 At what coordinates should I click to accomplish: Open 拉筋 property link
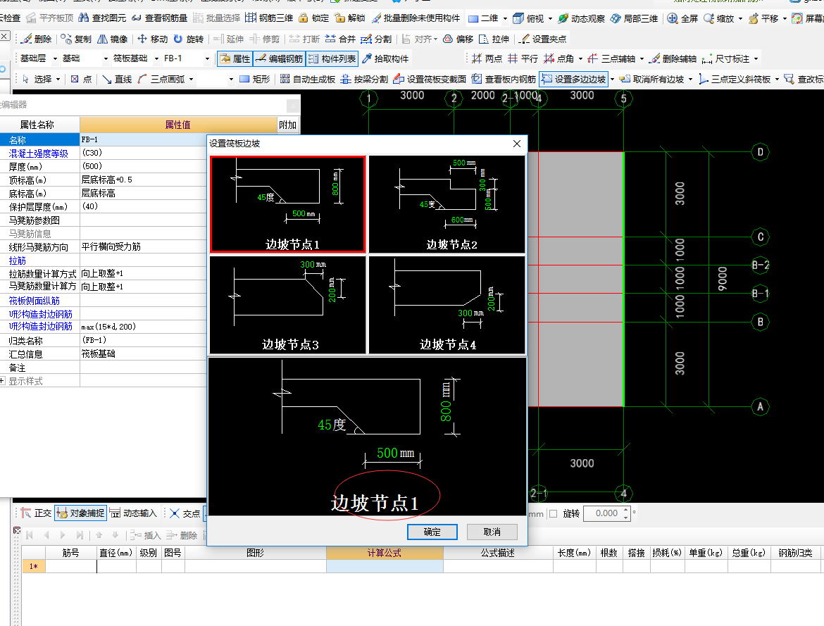[17, 260]
